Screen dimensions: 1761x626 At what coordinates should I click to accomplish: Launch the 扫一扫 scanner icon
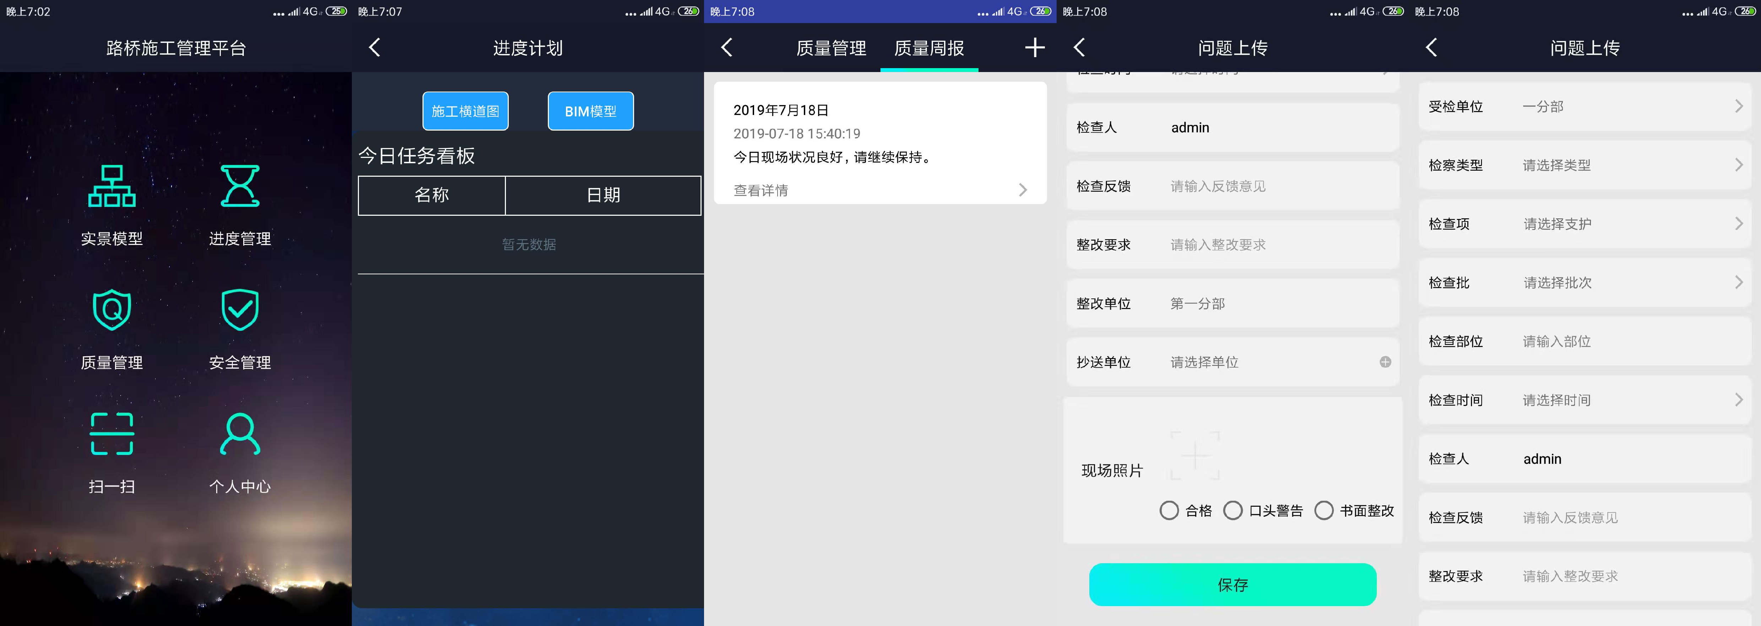[x=112, y=434]
